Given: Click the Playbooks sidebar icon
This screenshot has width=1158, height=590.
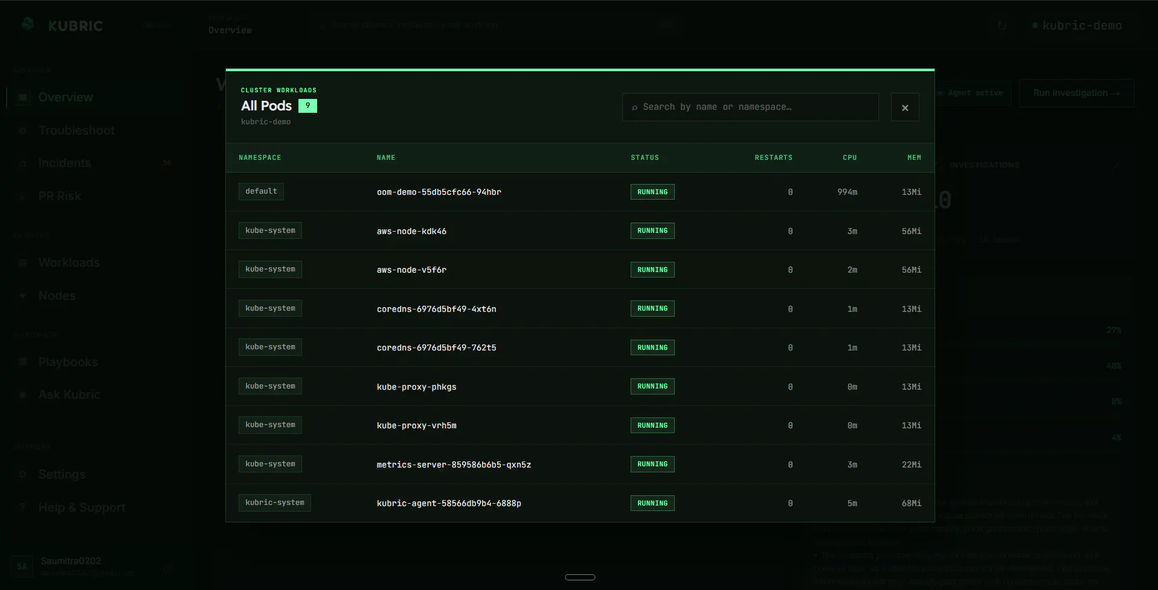Looking at the screenshot, I should [x=23, y=362].
